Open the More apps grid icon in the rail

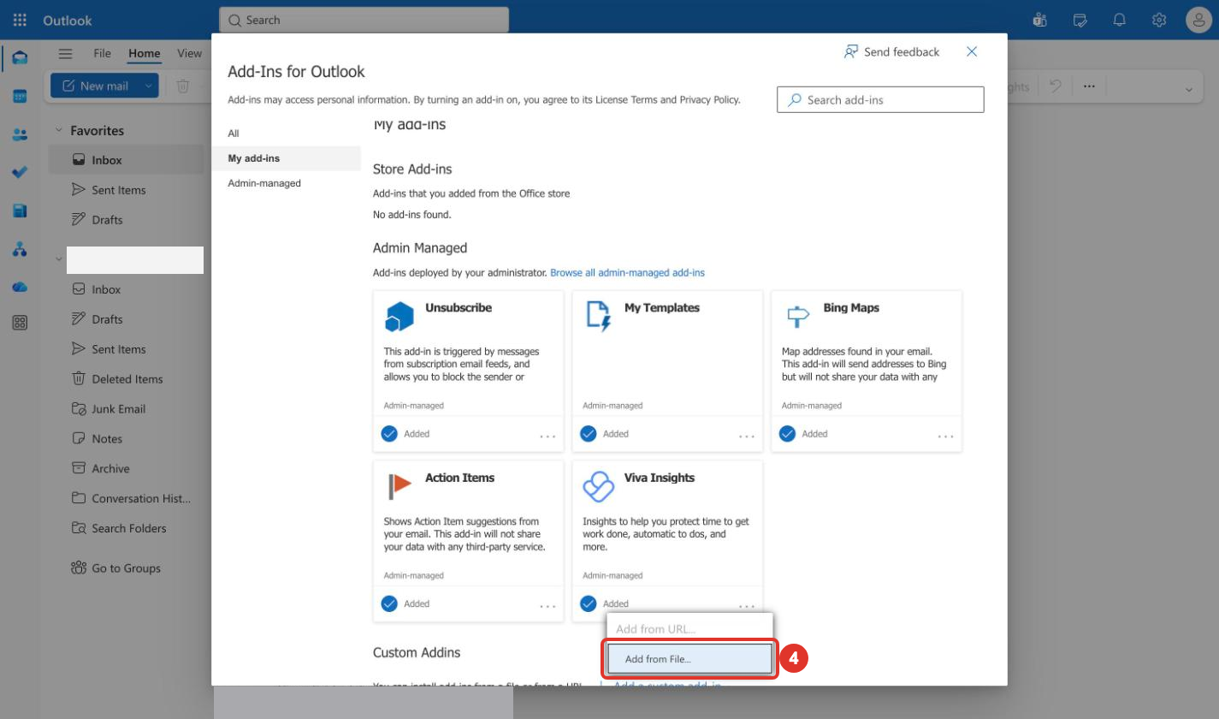[x=20, y=323]
